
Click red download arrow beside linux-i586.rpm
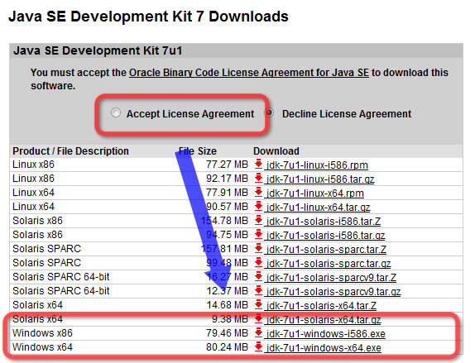[x=258, y=164]
